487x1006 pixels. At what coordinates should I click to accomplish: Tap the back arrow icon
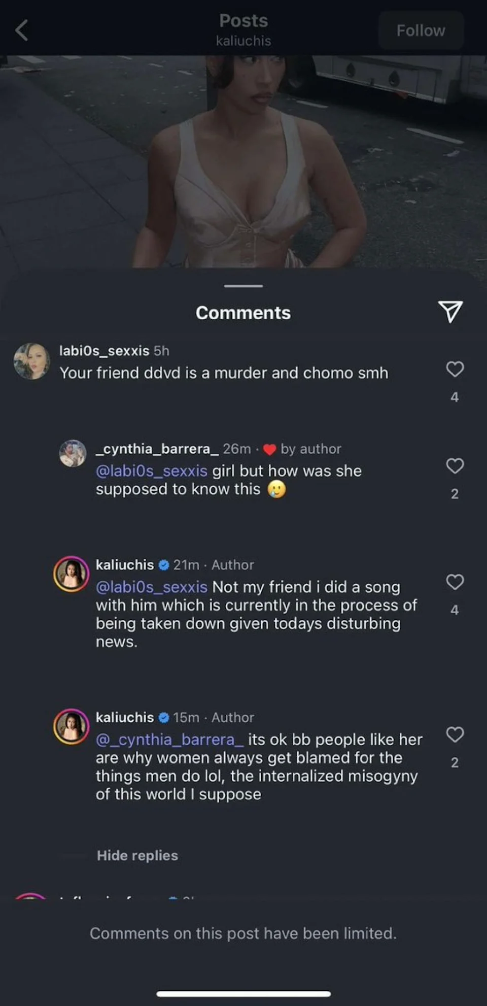tap(22, 30)
